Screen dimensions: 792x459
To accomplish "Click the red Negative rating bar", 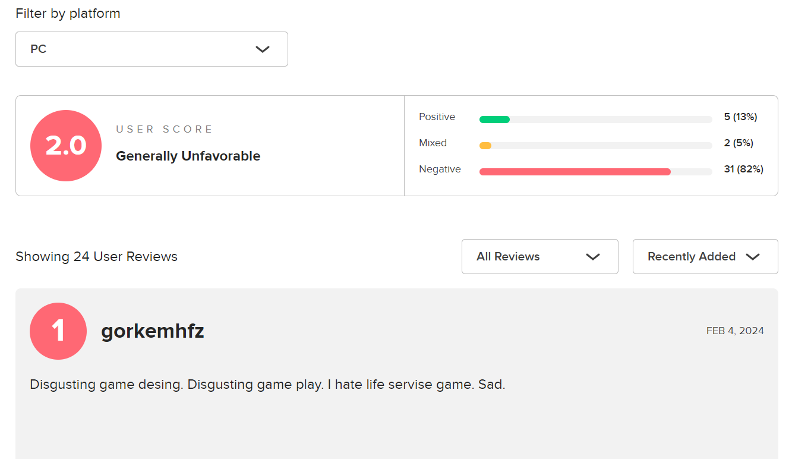I will coord(575,172).
